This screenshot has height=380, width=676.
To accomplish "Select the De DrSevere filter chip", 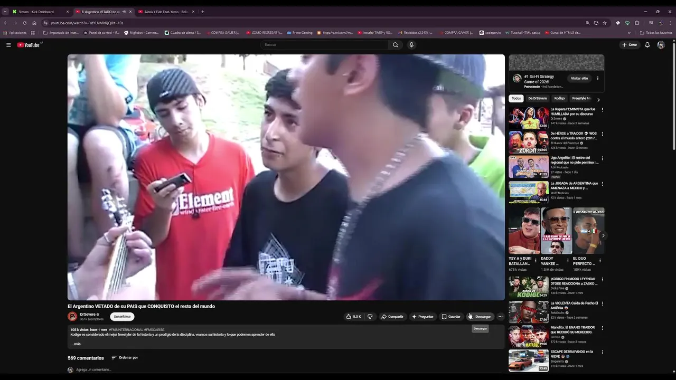I will point(537,99).
